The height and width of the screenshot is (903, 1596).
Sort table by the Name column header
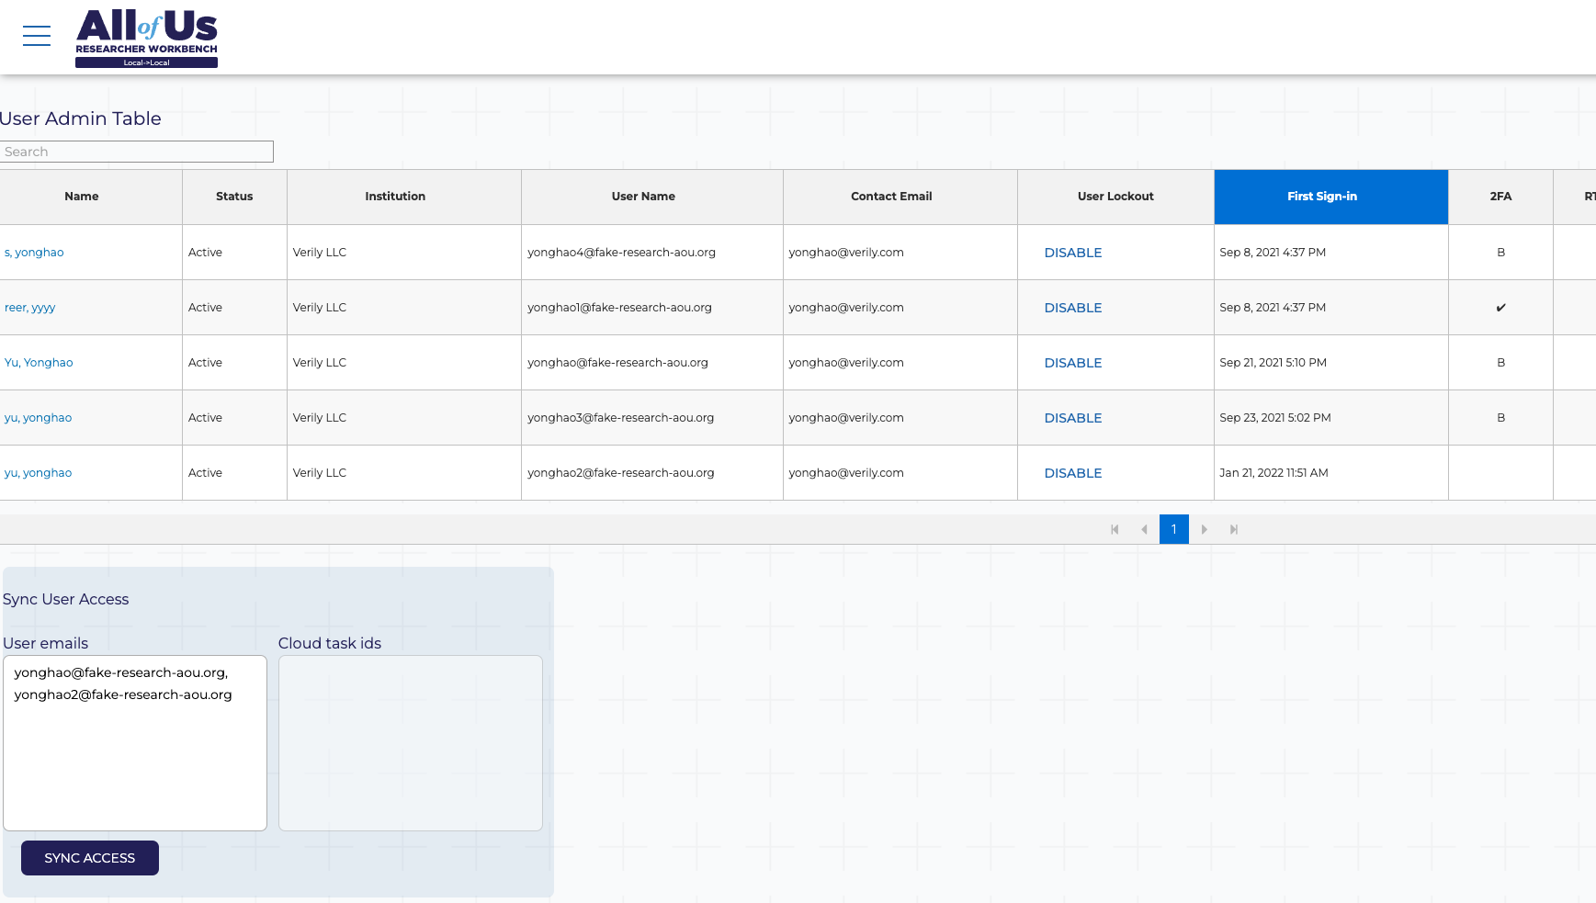81,197
